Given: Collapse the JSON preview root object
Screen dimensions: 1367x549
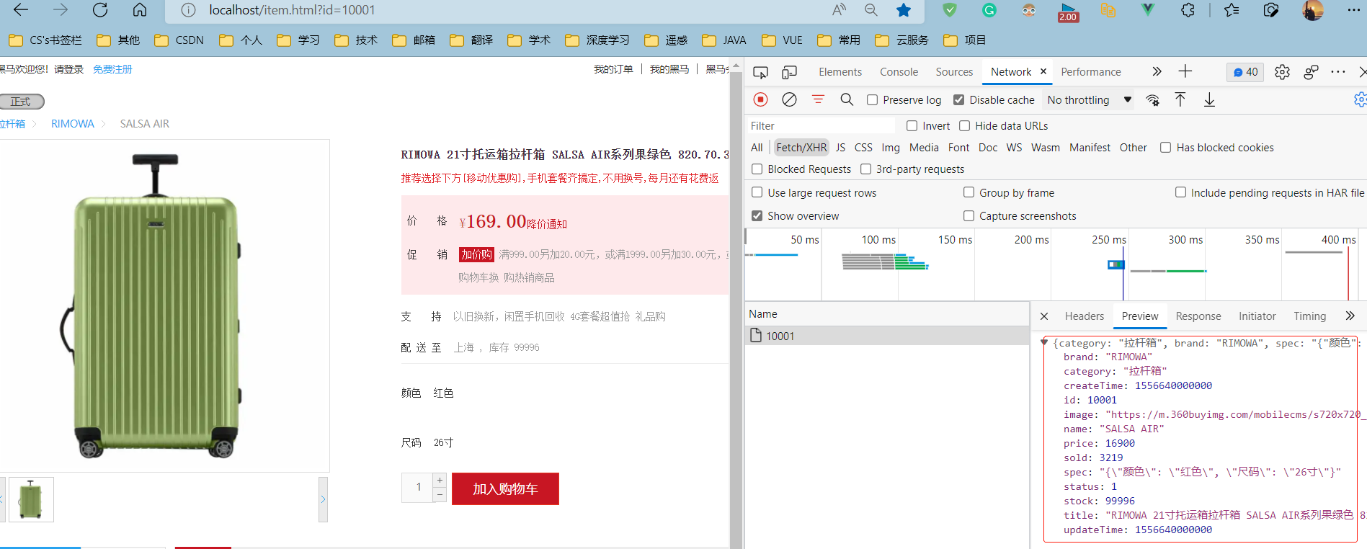Looking at the screenshot, I should (1043, 343).
